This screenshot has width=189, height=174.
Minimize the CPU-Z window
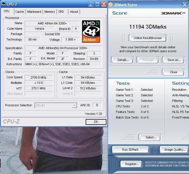91,4
